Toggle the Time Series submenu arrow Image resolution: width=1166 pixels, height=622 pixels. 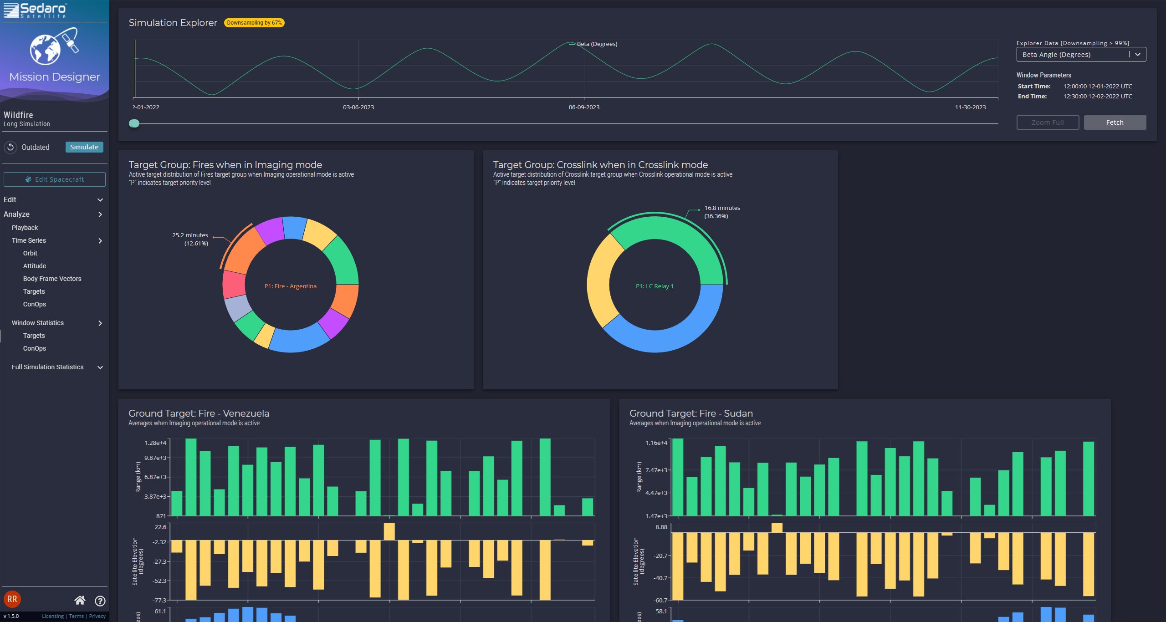pos(100,241)
